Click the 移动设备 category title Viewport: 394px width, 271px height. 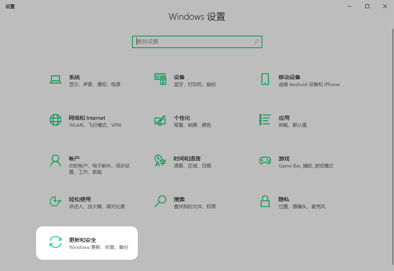tap(290, 77)
